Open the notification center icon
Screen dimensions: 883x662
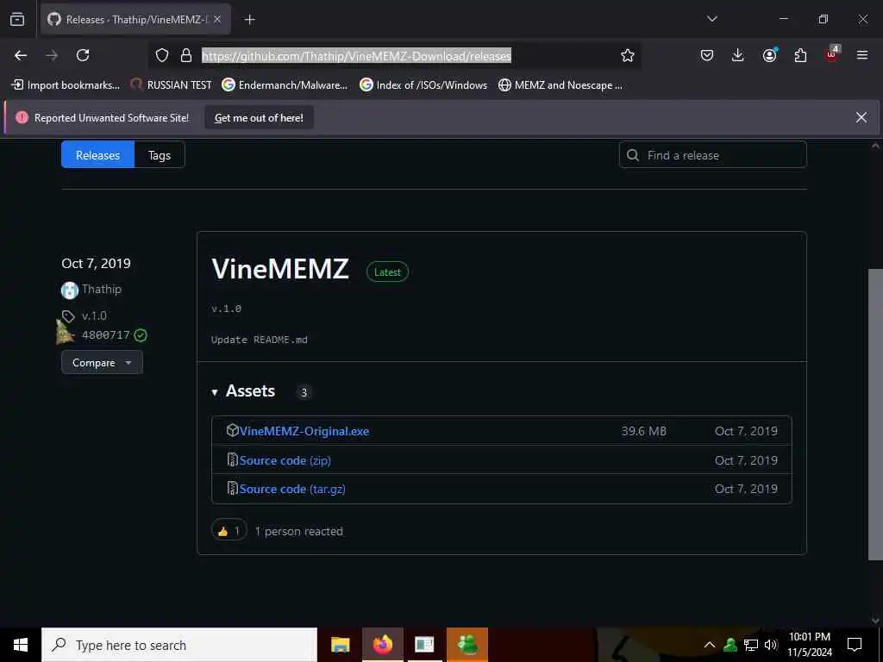855,645
